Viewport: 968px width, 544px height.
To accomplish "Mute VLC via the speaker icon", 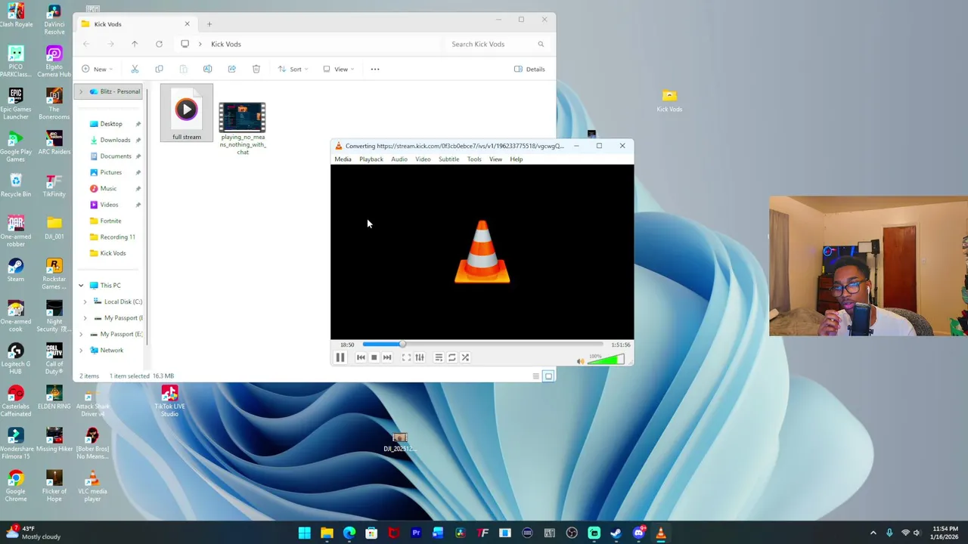I will tap(580, 361).
